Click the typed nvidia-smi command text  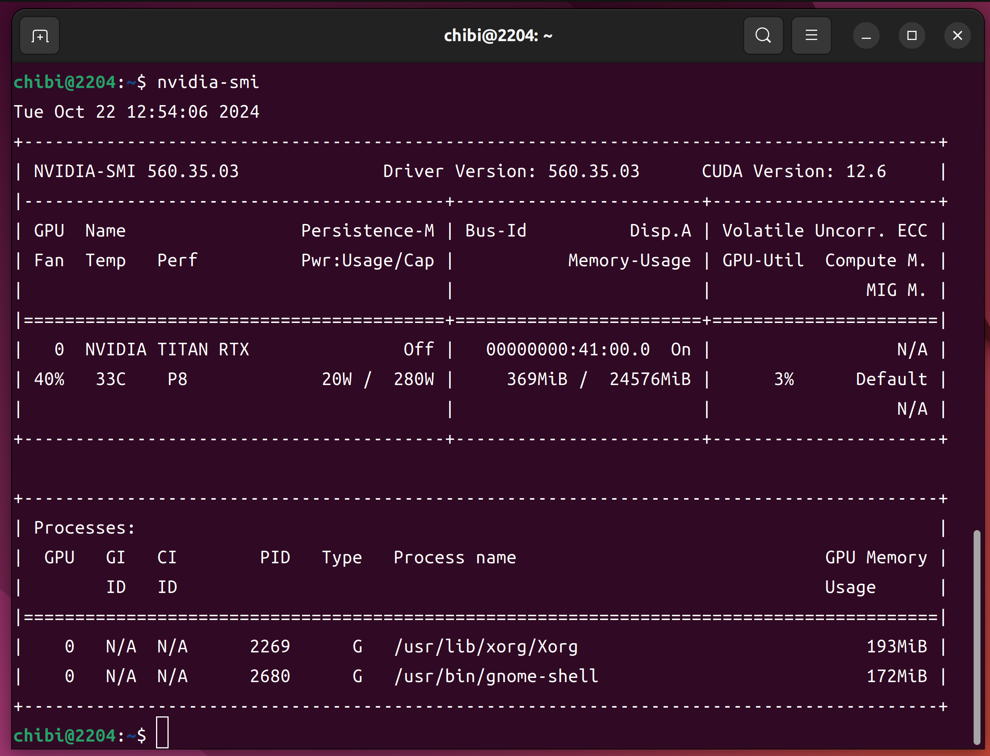pyautogui.click(x=208, y=82)
